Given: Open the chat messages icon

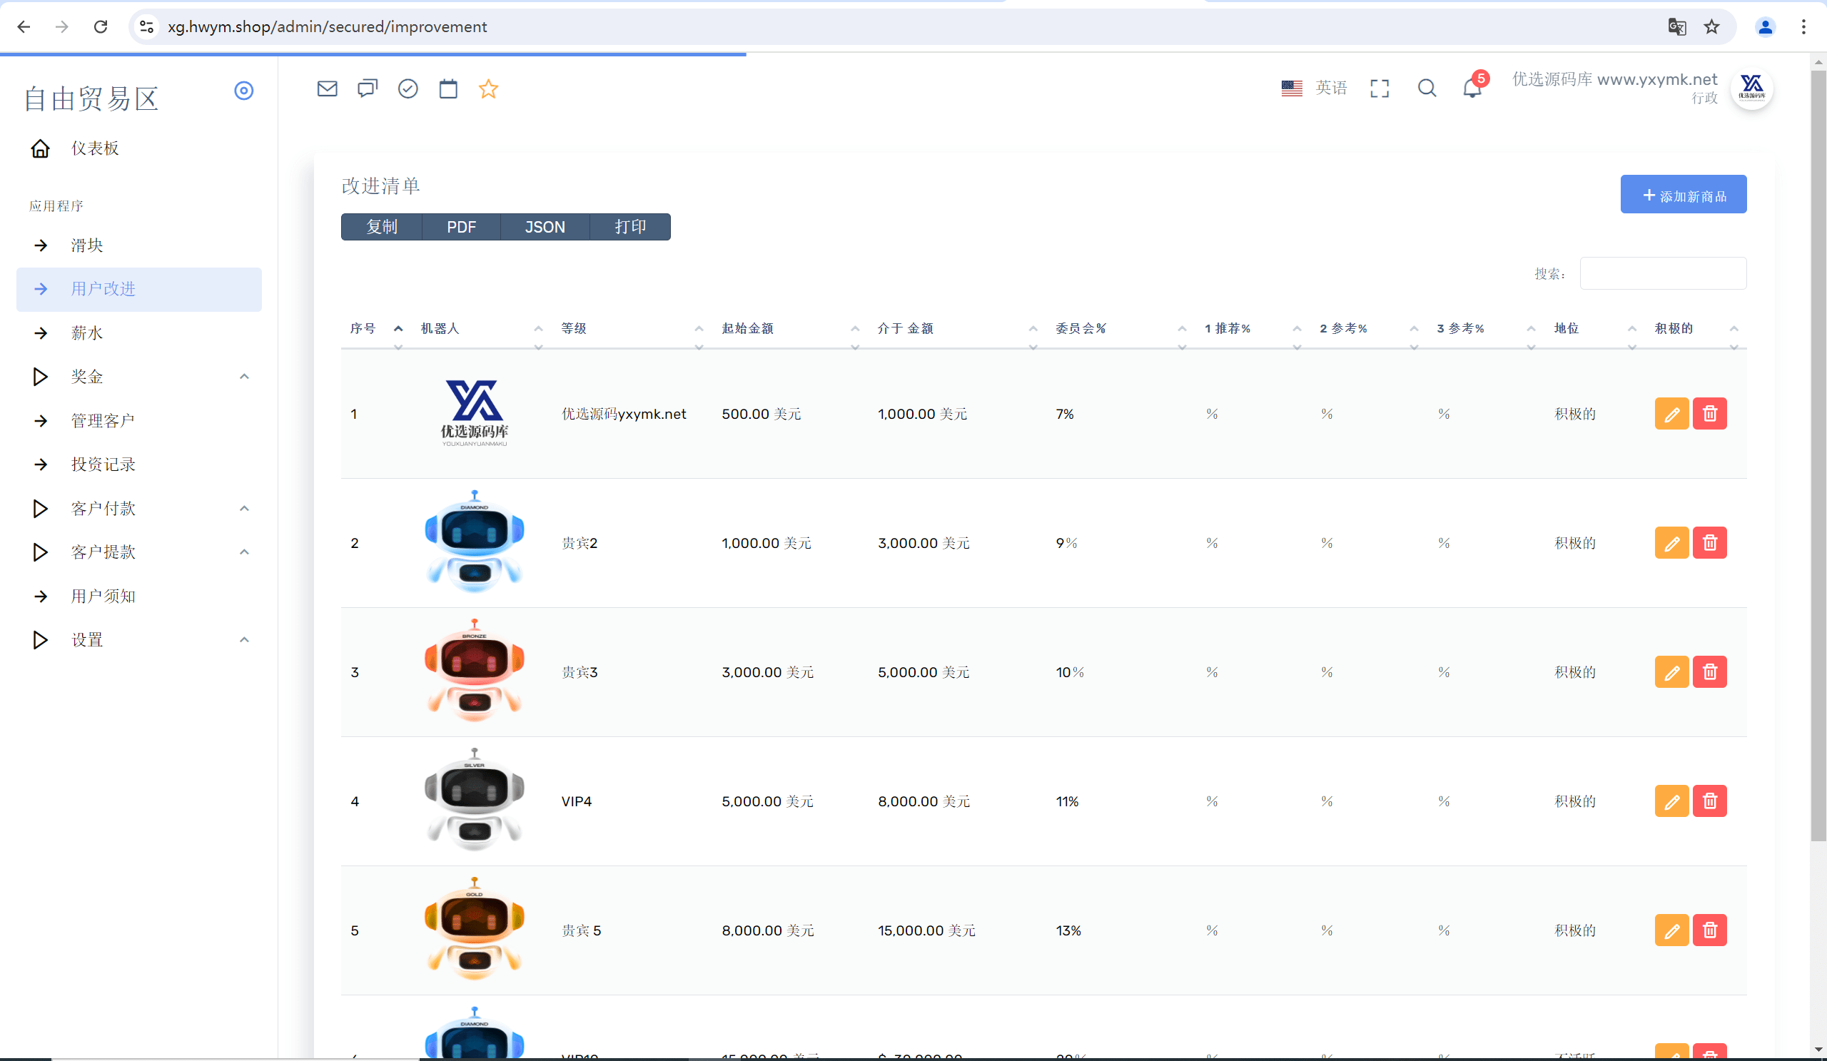Looking at the screenshot, I should [x=368, y=88].
